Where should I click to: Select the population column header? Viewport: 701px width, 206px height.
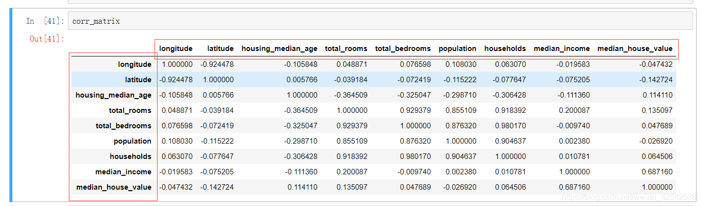coord(457,49)
